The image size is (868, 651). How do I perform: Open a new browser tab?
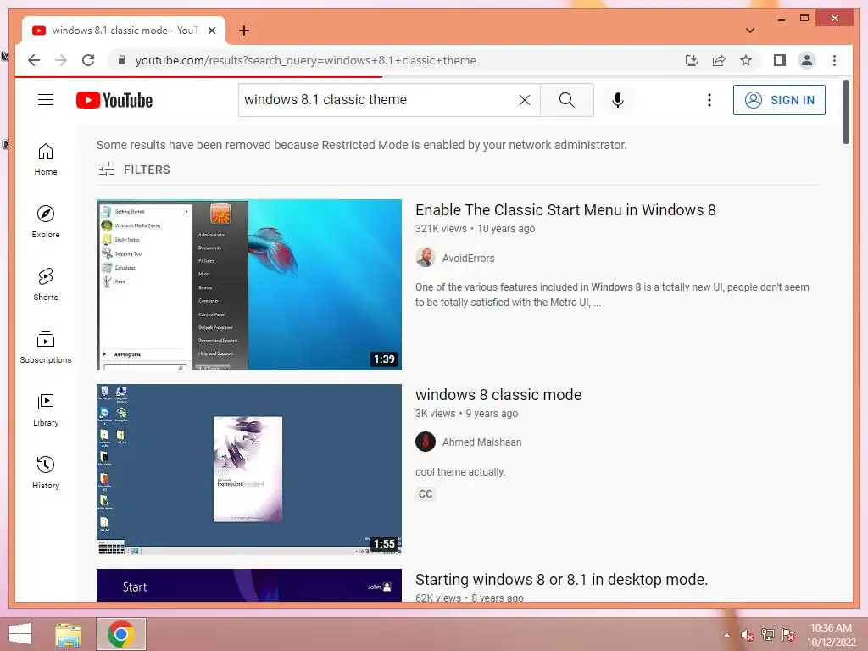tap(244, 31)
